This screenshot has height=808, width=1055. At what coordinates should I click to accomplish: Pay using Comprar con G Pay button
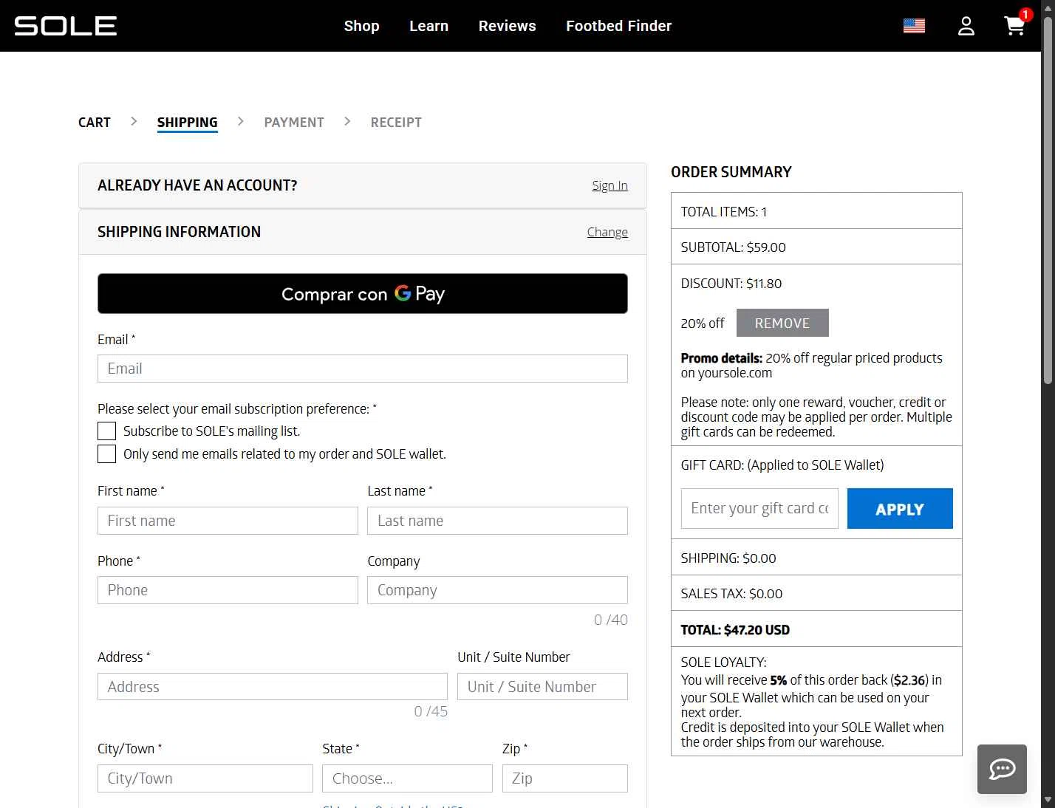[363, 293]
